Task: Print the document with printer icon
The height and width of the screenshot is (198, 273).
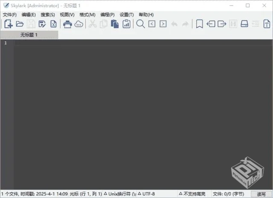Action: [x=67, y=24]
